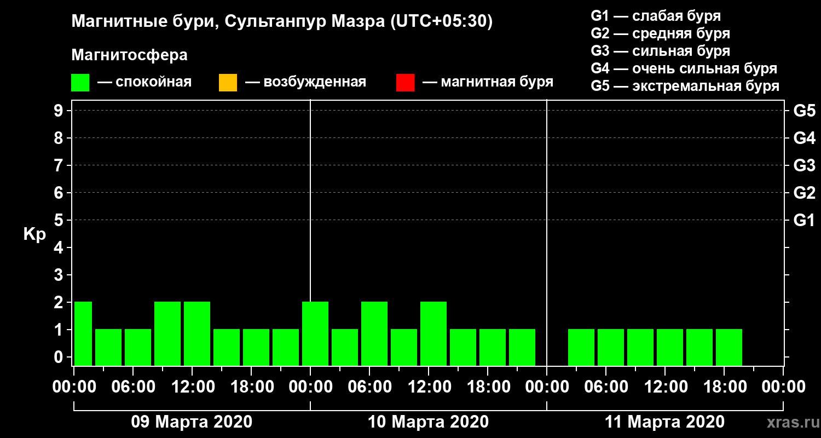Click the '06:00' time label for 11 Марта
The image size is (821, 438).
click(x=606, y=387)
